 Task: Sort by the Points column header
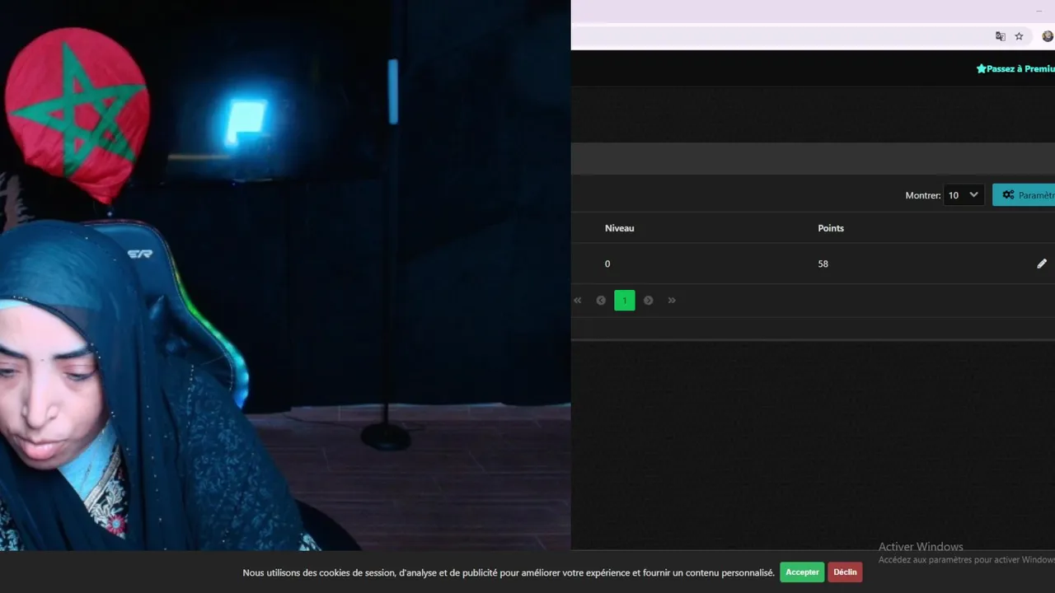pos(831,228)
